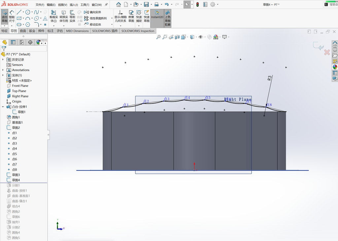Click the filter search field in tree

(x=26, y=49)
